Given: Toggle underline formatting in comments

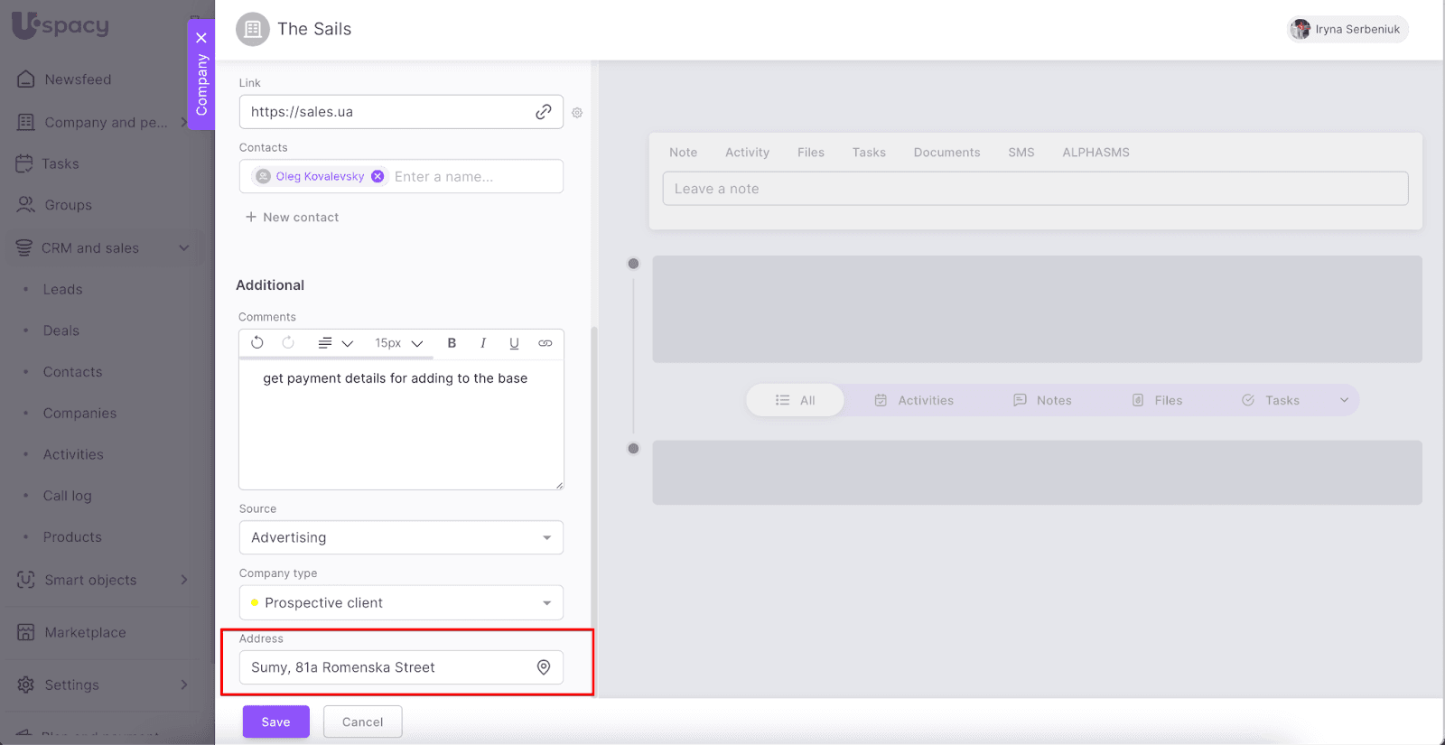Looking at the screenshot, I should [x=514, y=343].
